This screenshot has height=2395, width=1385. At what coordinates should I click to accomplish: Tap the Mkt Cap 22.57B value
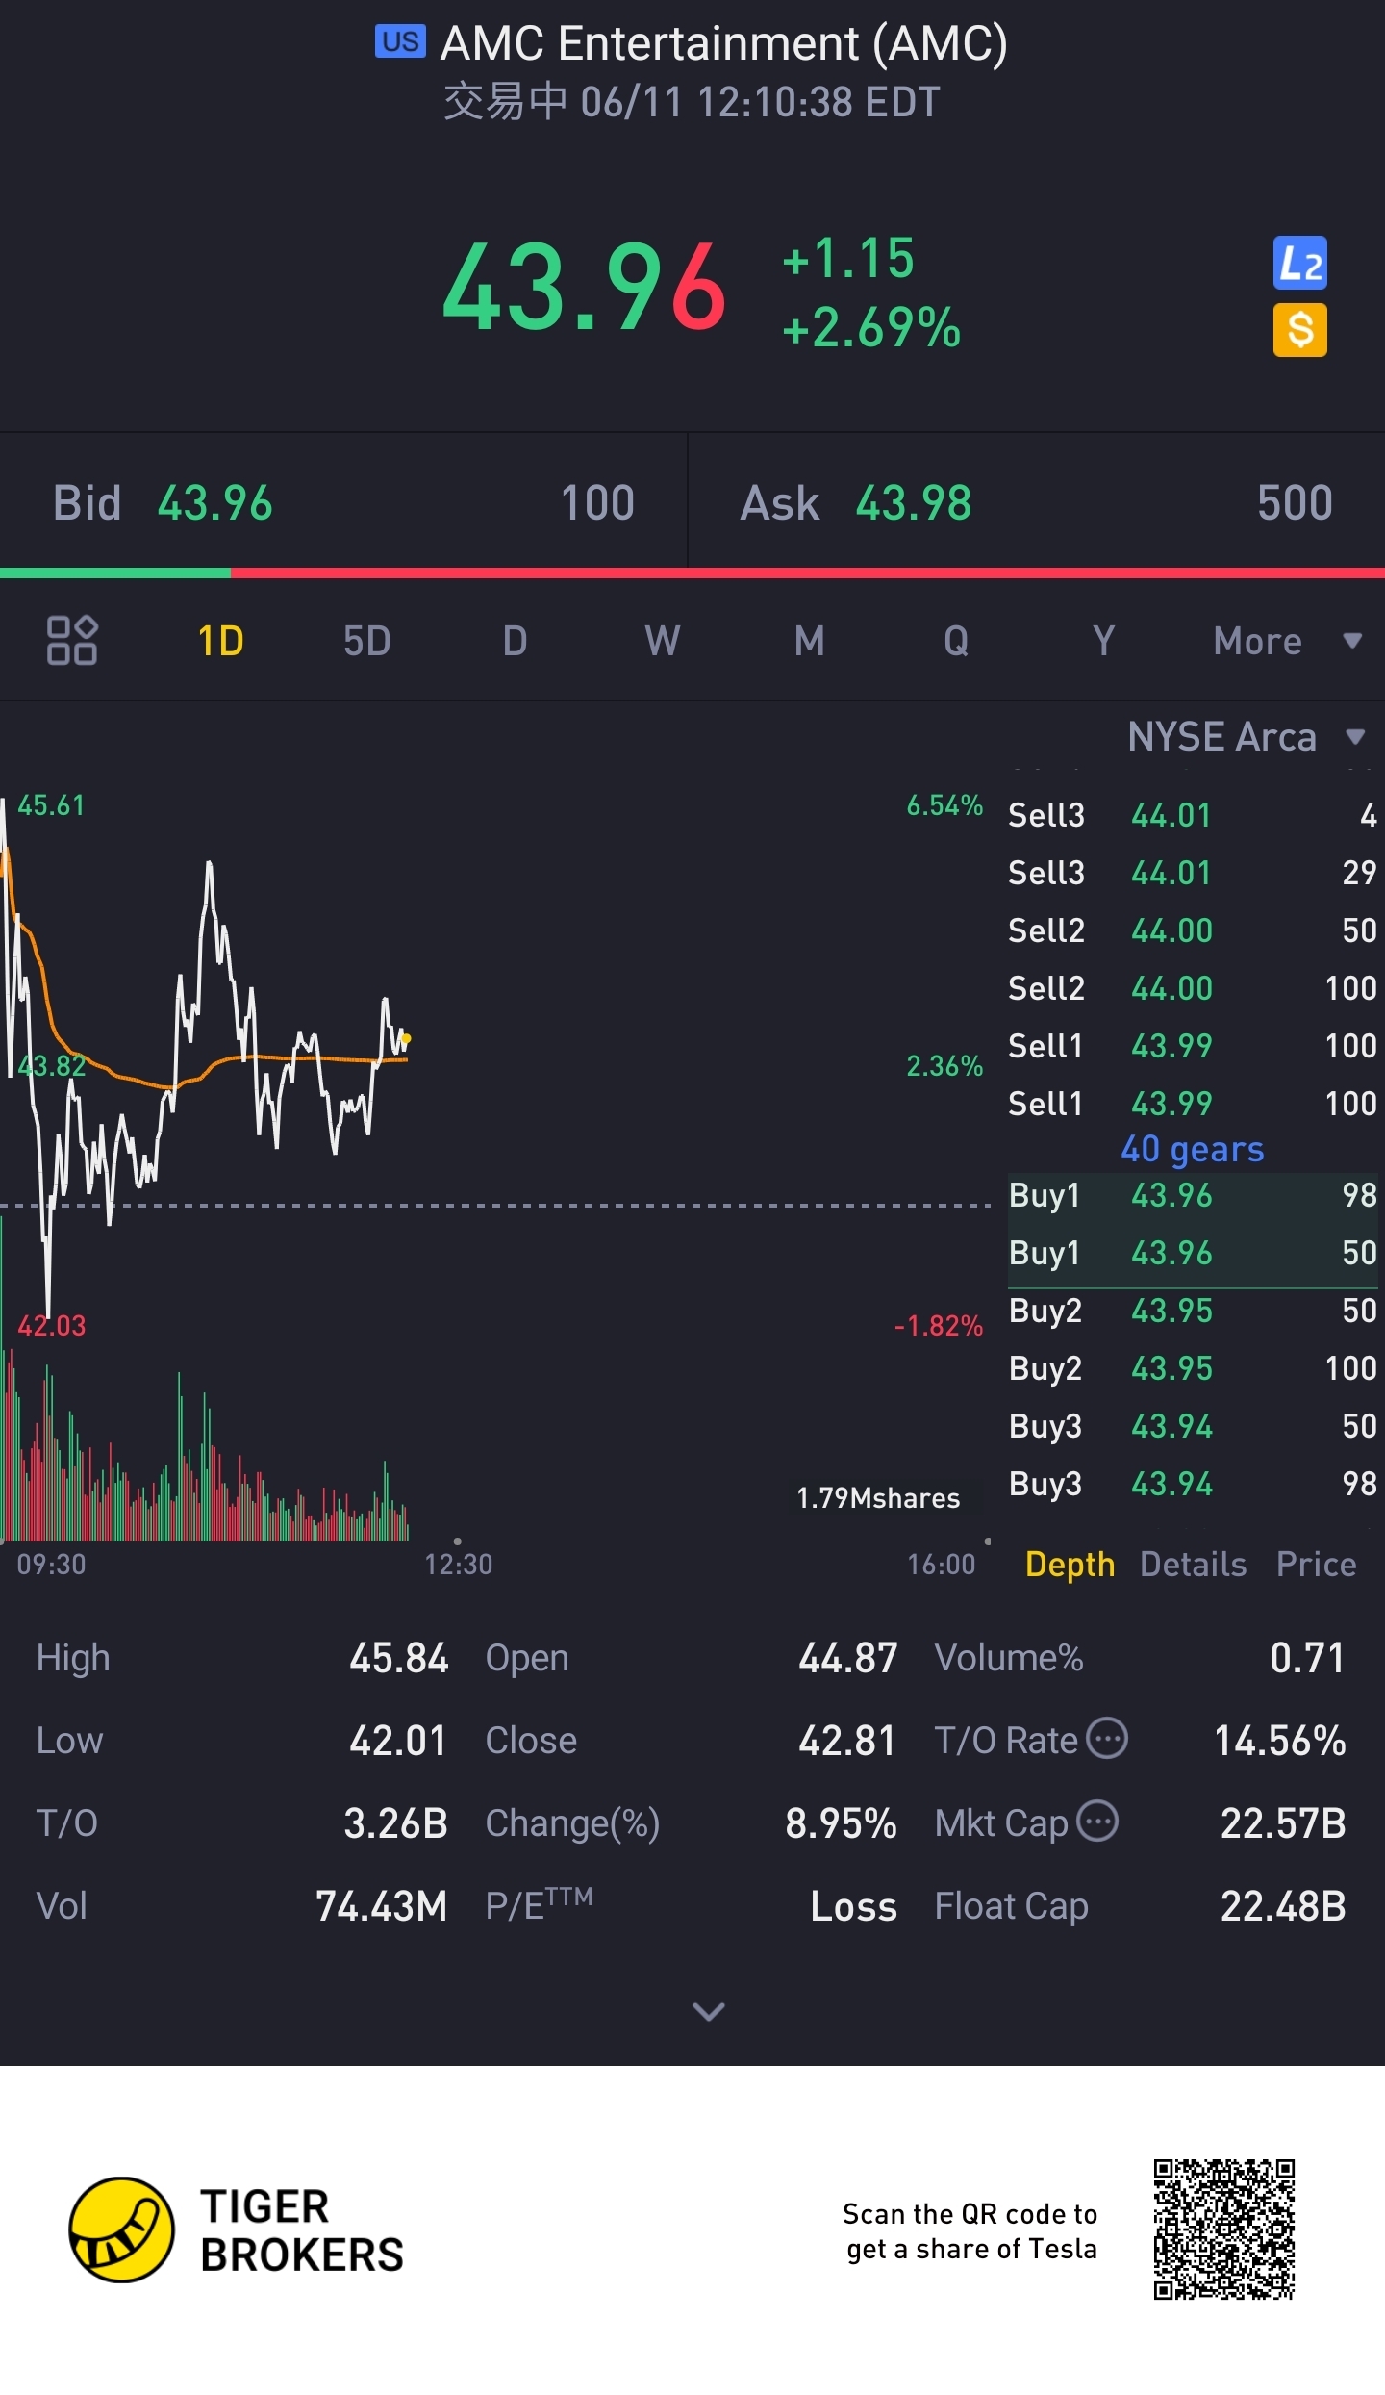click(1283, 1823)
